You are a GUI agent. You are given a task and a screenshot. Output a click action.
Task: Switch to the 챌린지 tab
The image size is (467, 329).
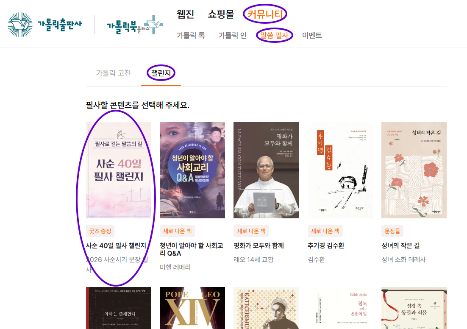pos(161,73)
